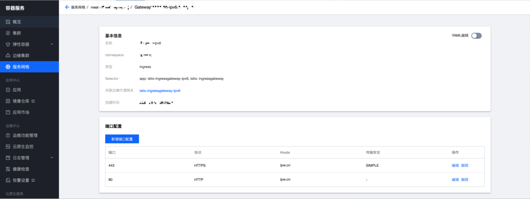530x199 pixels.
Task: Click the 服务网格 service mesh icon
Action: (8, 67)
